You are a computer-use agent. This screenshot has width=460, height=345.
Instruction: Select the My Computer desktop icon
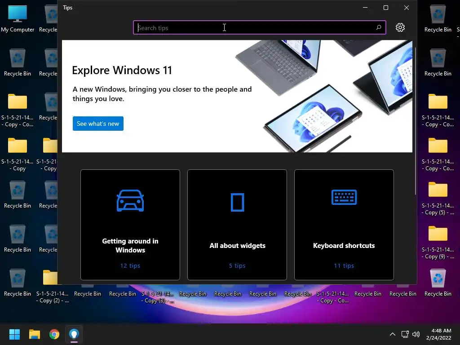pyautogui.click(x=18, y=18)
